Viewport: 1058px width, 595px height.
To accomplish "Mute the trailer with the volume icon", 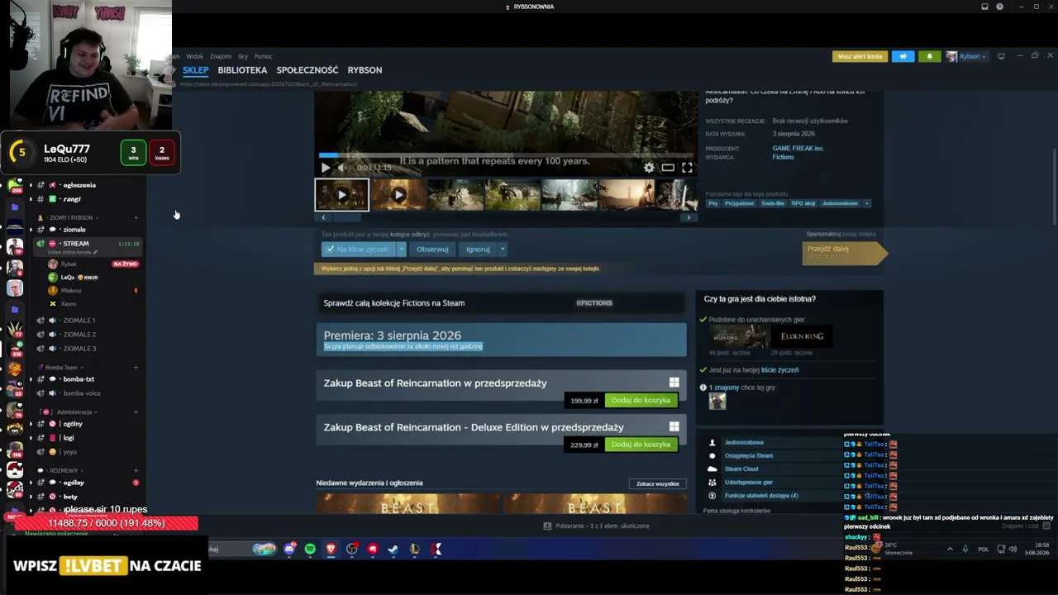I will click(x=342, y=168).
